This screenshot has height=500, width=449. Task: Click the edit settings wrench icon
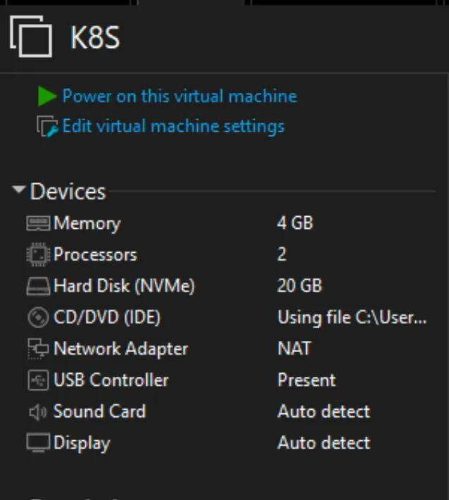coord(47,126)
